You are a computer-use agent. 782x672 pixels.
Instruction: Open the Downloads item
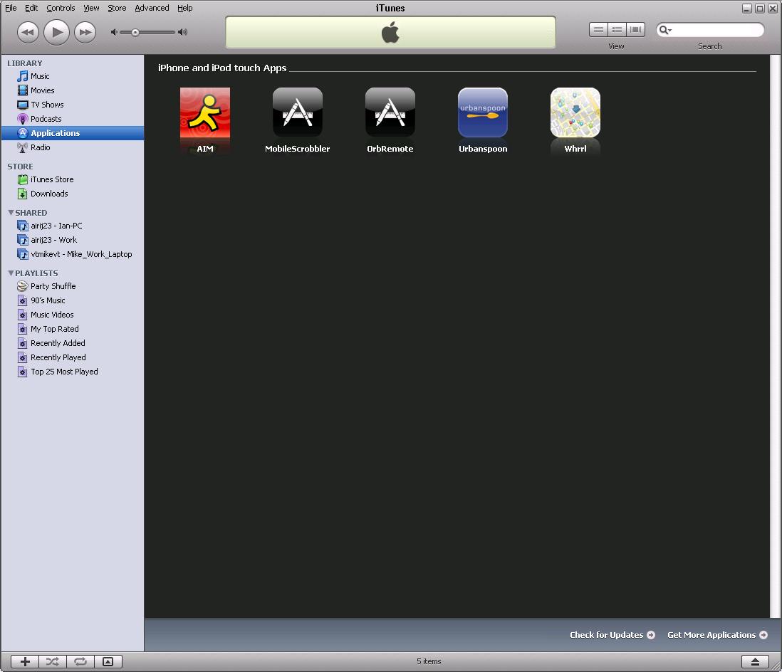pyautogui.click(x=73, y=194)
